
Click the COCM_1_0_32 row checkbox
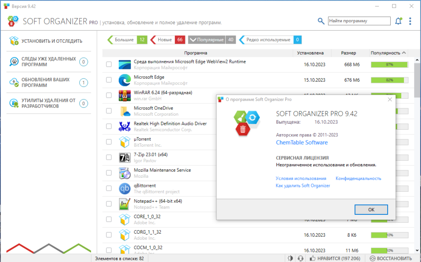coord(109,250)
